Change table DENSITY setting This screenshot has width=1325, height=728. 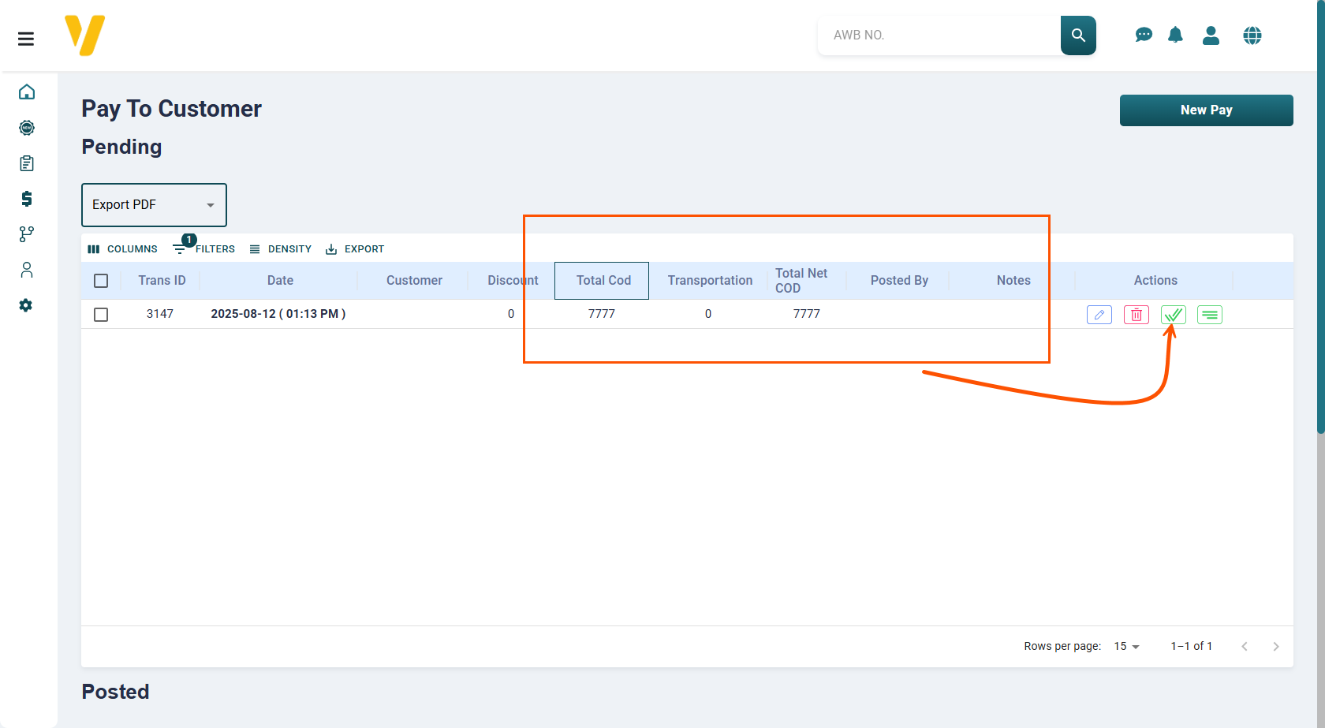pyautogui.click(x=281, y=249)
